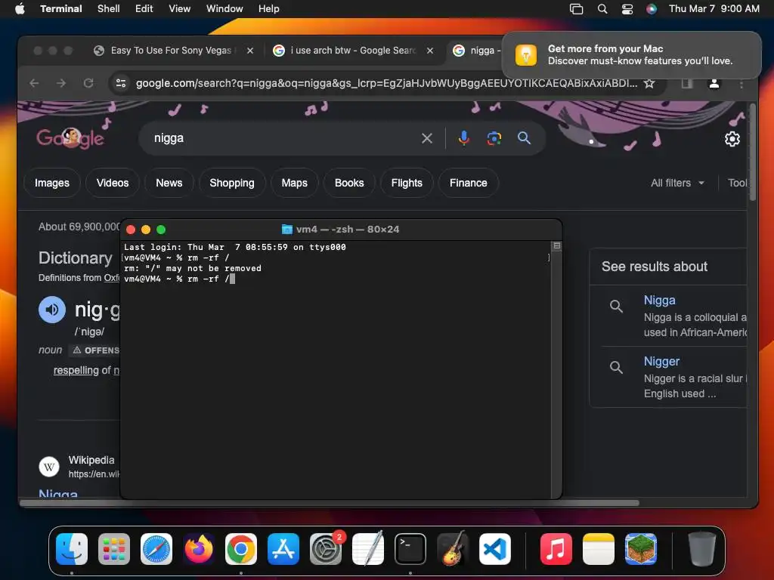The height and width of the screenshot is (580, 774).
Task: Search by image with Google Lens
Action: (x=494, y=138)
